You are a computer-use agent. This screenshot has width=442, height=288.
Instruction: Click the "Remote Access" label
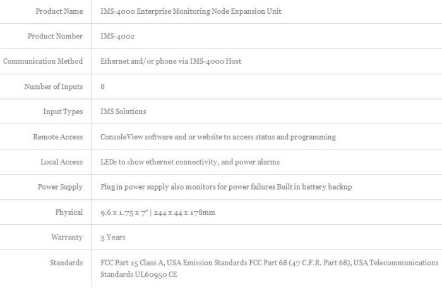(57, 137)
